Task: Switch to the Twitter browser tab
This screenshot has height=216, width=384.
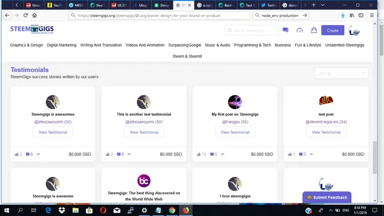Action: [269, 5]
